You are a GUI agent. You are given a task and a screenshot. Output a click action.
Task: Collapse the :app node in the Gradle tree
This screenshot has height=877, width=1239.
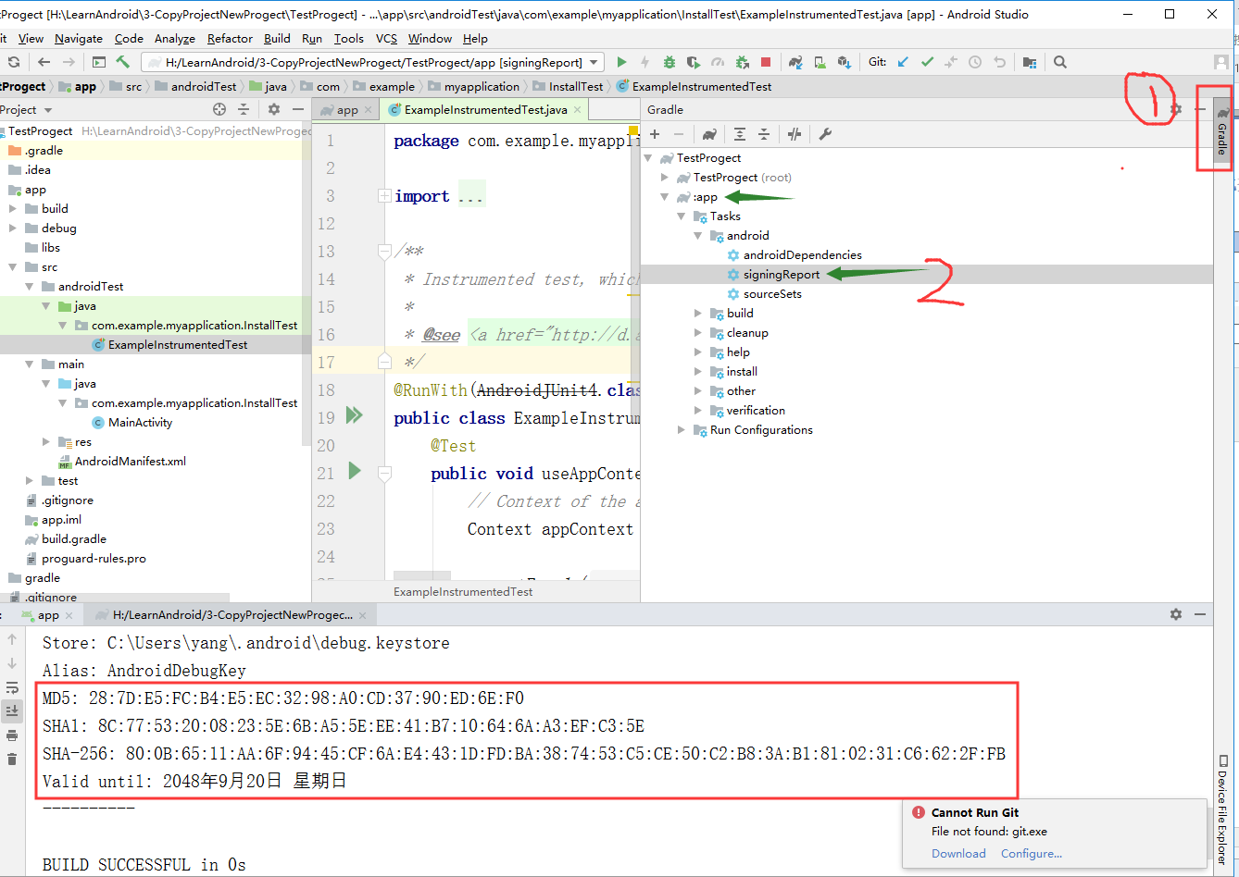click(x=665, y=197)
